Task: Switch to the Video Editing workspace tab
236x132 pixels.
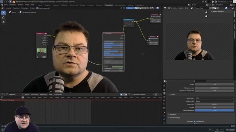Action: tap(139, 5)
